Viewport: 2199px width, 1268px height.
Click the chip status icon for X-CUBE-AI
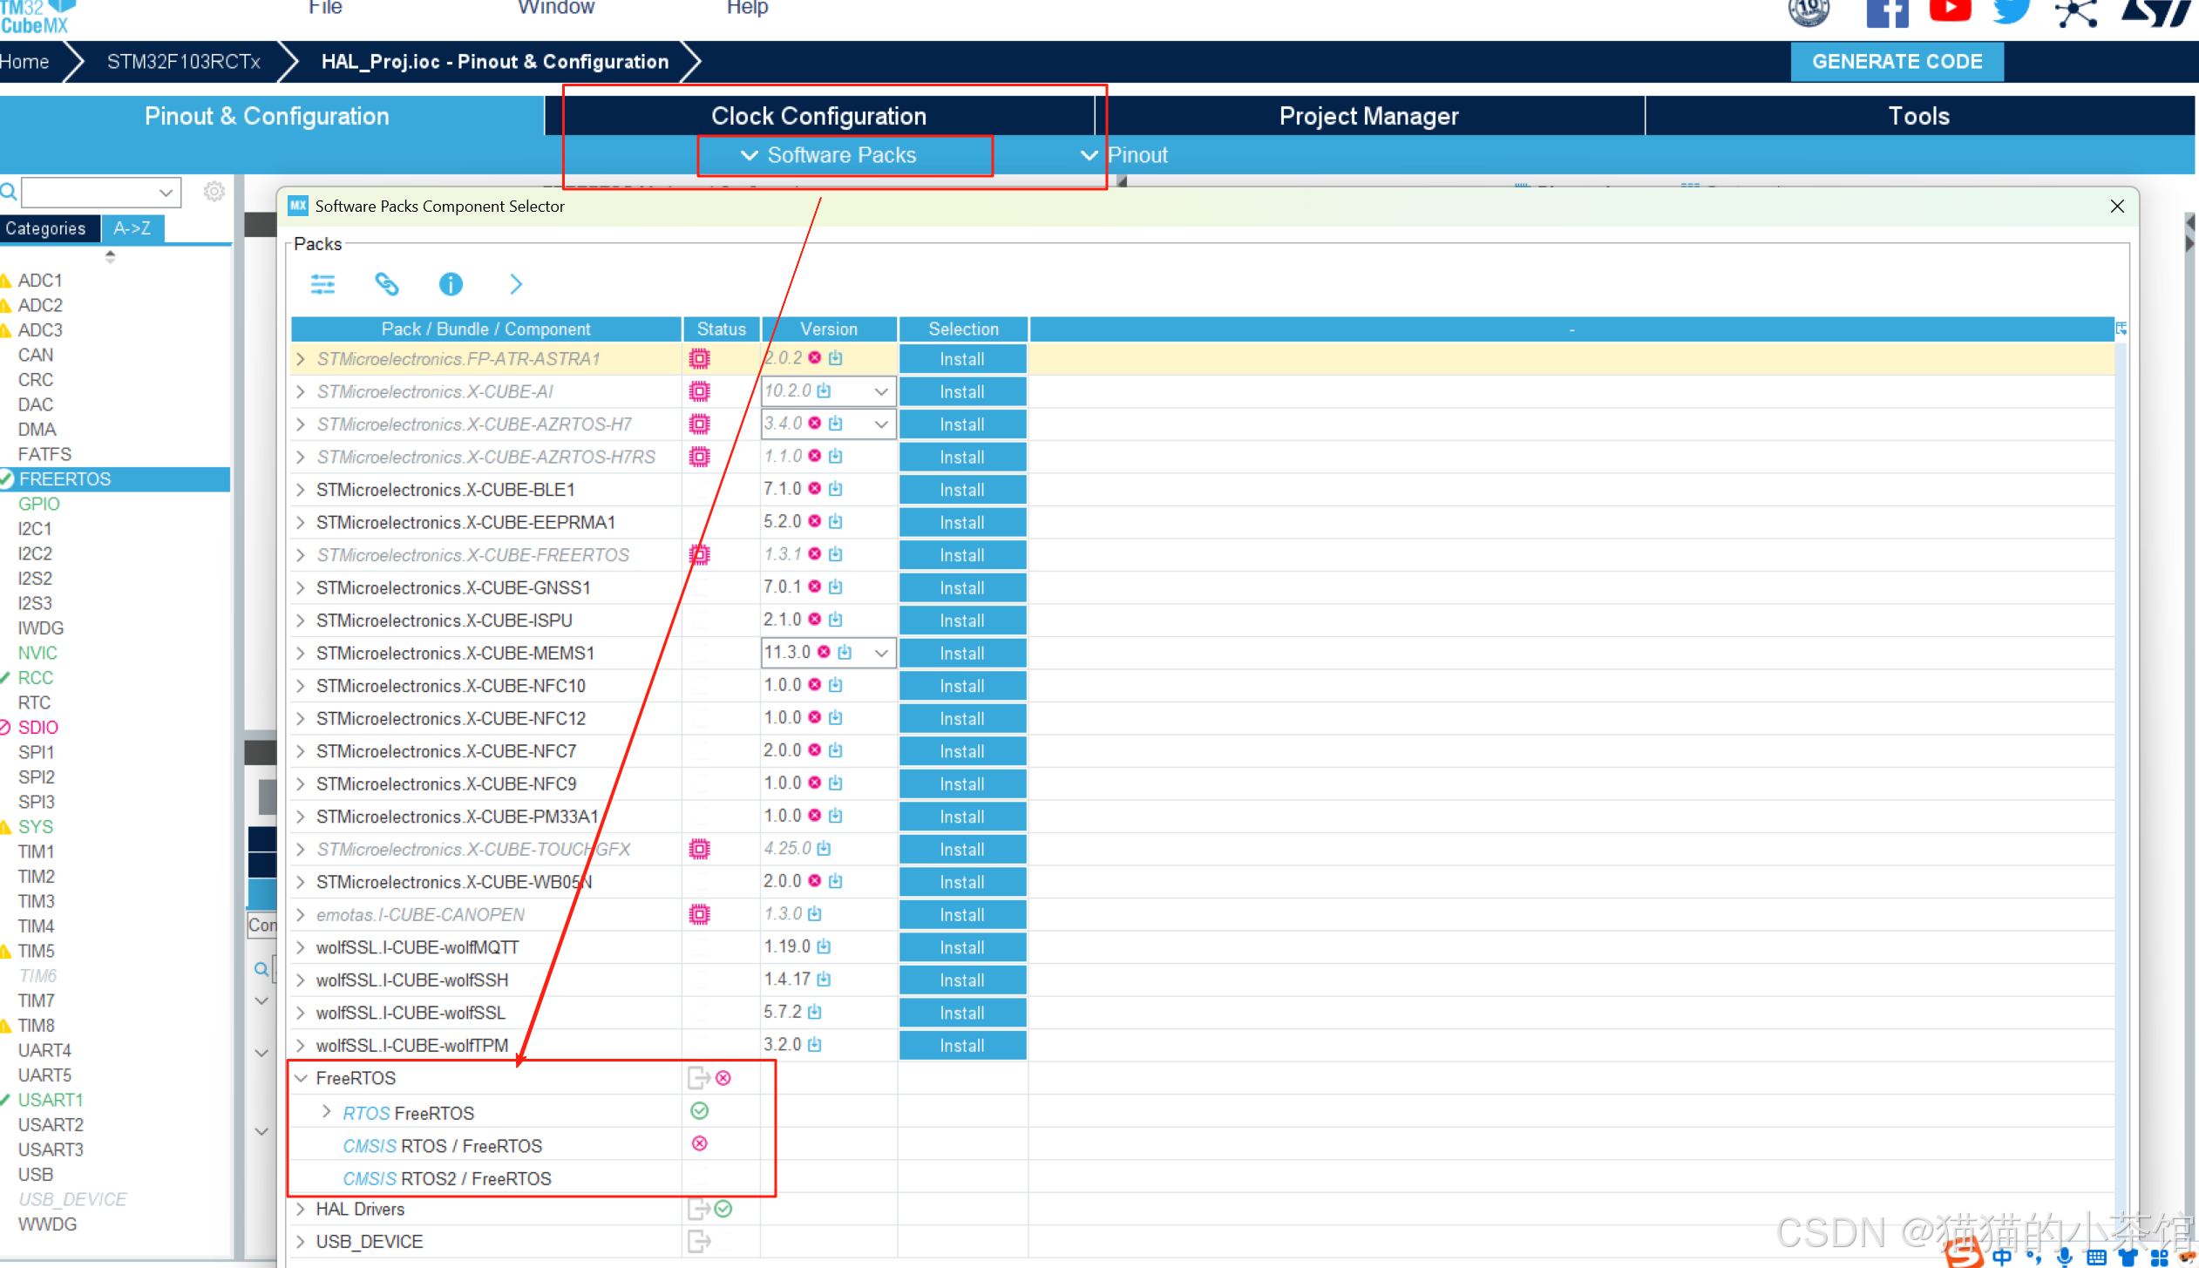tap(699, 391)
